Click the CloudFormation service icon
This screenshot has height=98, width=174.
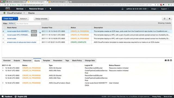pyautogui.click(x=4, y=13)
